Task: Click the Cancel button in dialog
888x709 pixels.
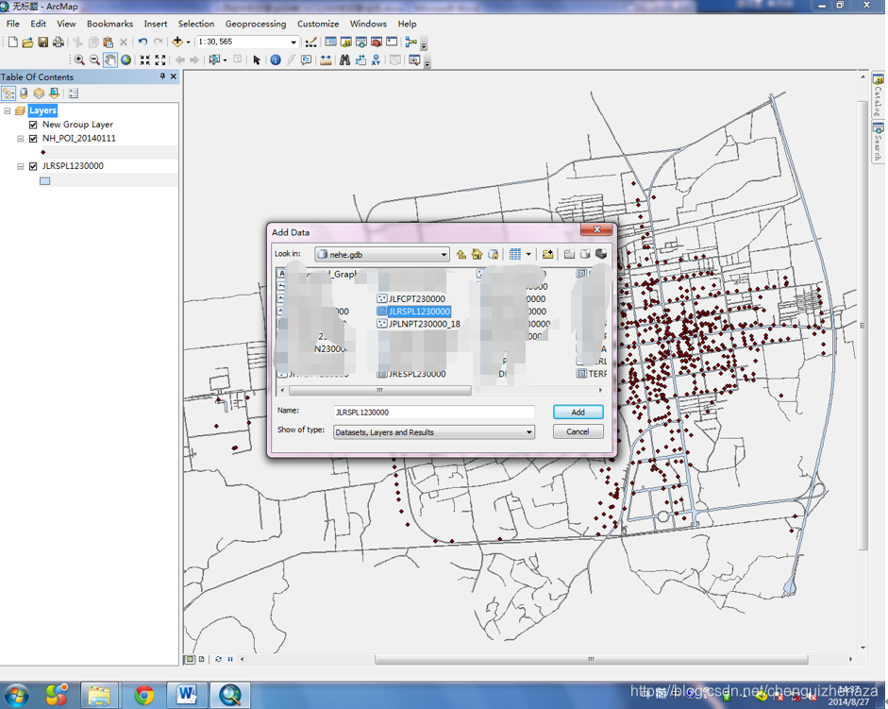Action: pyautogui.click(x=578, y=431)
